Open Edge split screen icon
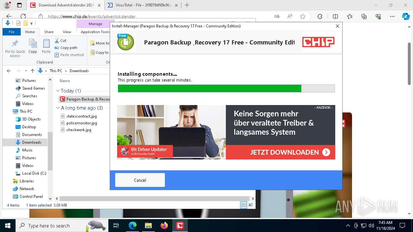 335,16
